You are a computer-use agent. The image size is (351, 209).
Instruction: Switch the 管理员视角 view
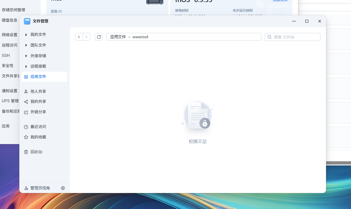click(x=37, y=188)
